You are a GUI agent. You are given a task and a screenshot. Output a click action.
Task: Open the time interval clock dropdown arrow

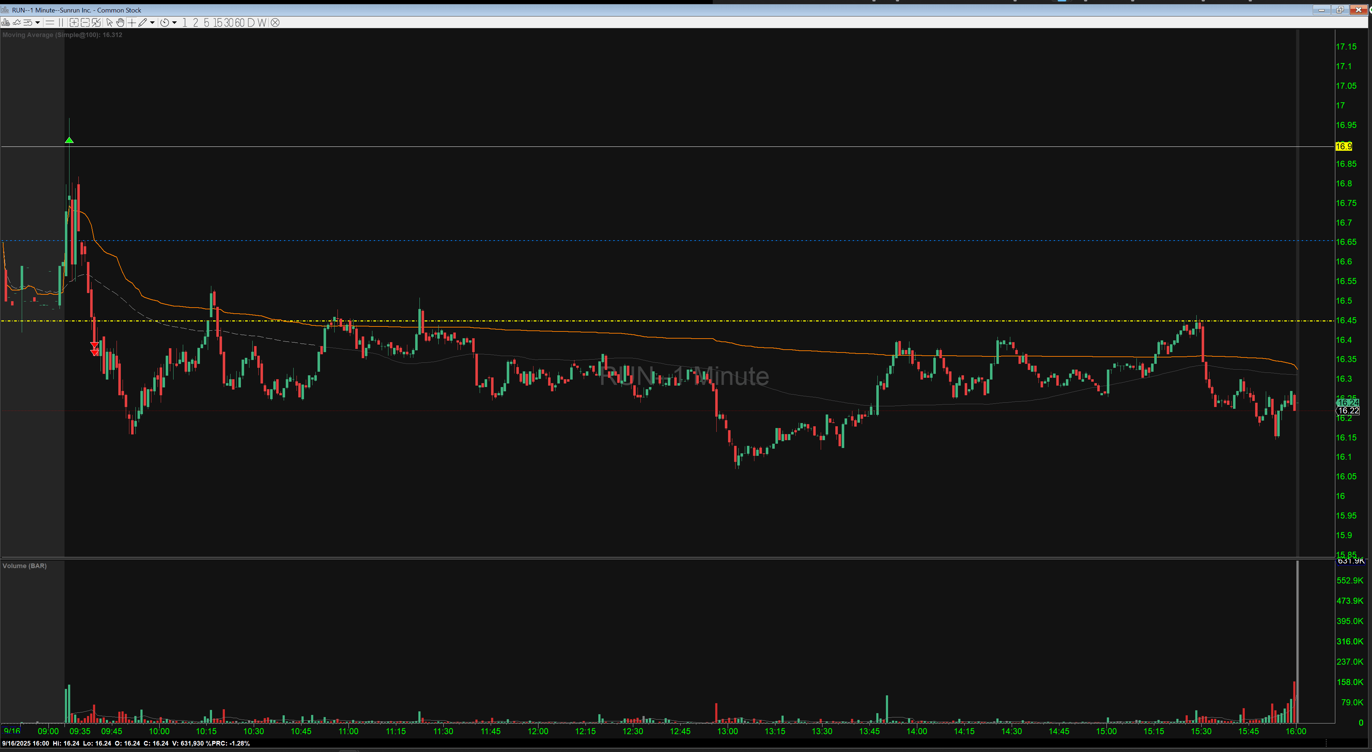pos(174,22)
